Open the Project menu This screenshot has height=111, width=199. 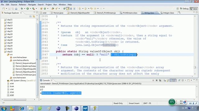(x=49, y=5)
